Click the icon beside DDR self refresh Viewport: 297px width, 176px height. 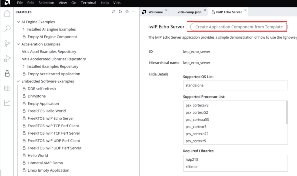(x=24, y=88)
